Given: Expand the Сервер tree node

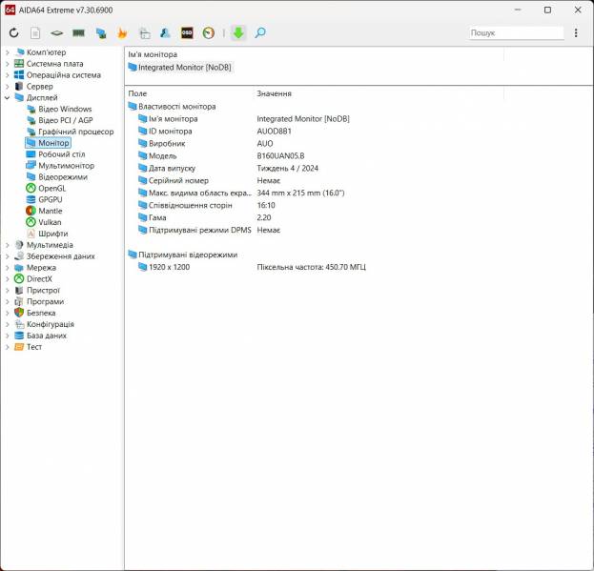Looking at the screenshot, I should click(8, 87).
